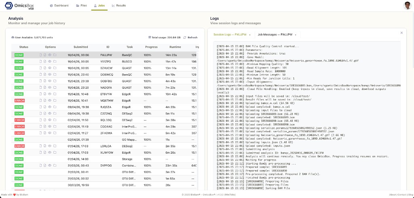This screenshot has width=414, height=198.
Task: Click second document icon for job GO8WCQ
Action: pos(45,75)
